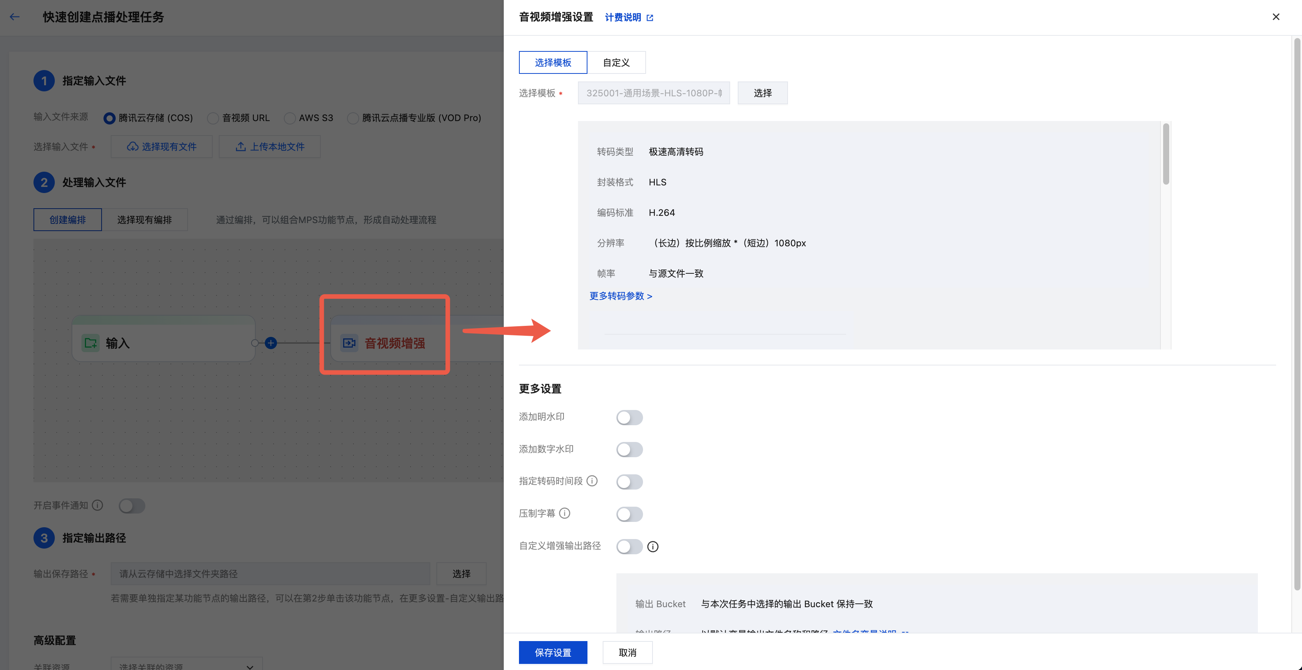Click info icon beside 开启事件通知

[x=97, y=505]
